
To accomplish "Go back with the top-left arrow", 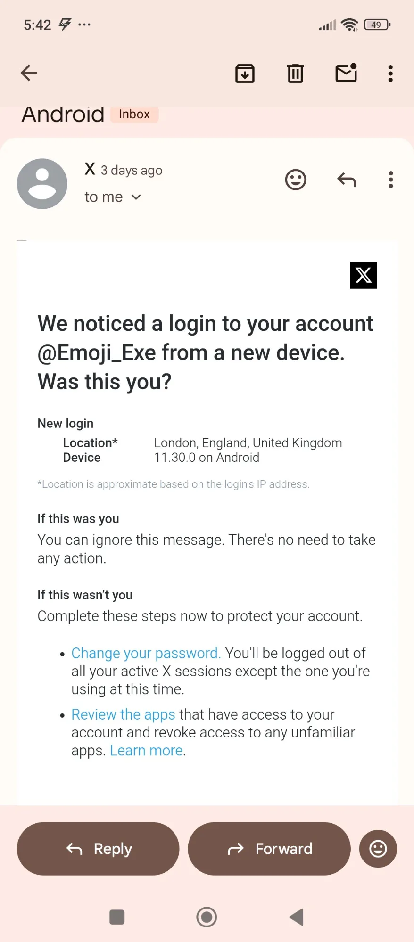I will [x=29, y=73].
